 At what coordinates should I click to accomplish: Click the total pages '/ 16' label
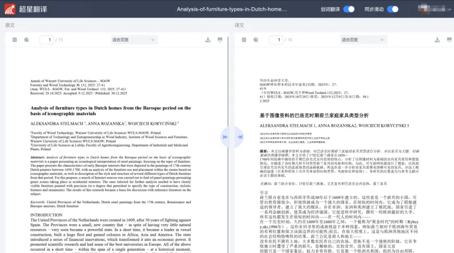click(288, 40)
